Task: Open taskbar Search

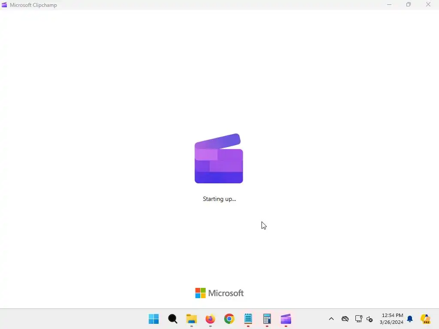Action: (172, 319)
